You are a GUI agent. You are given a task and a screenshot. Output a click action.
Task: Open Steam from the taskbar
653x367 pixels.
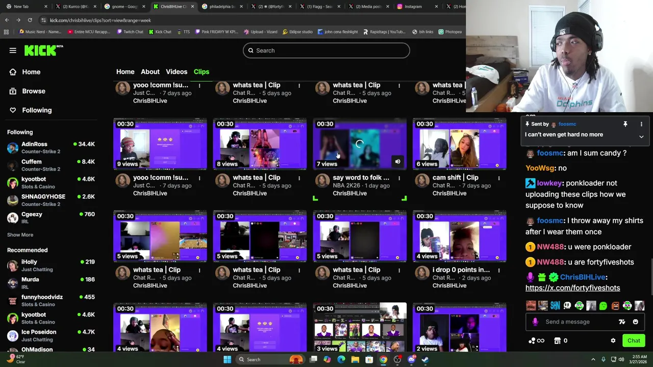[x=425, y=359]
